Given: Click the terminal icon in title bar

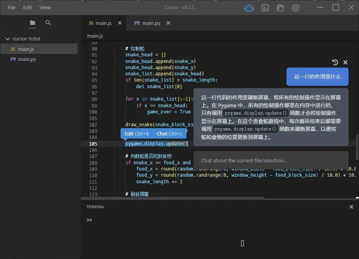Looking at the screenshot, I should [x=265, y=8].
